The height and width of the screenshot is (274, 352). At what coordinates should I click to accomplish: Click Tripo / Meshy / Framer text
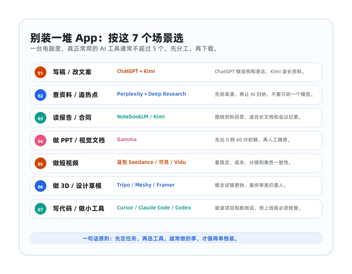tap(146, 185)
